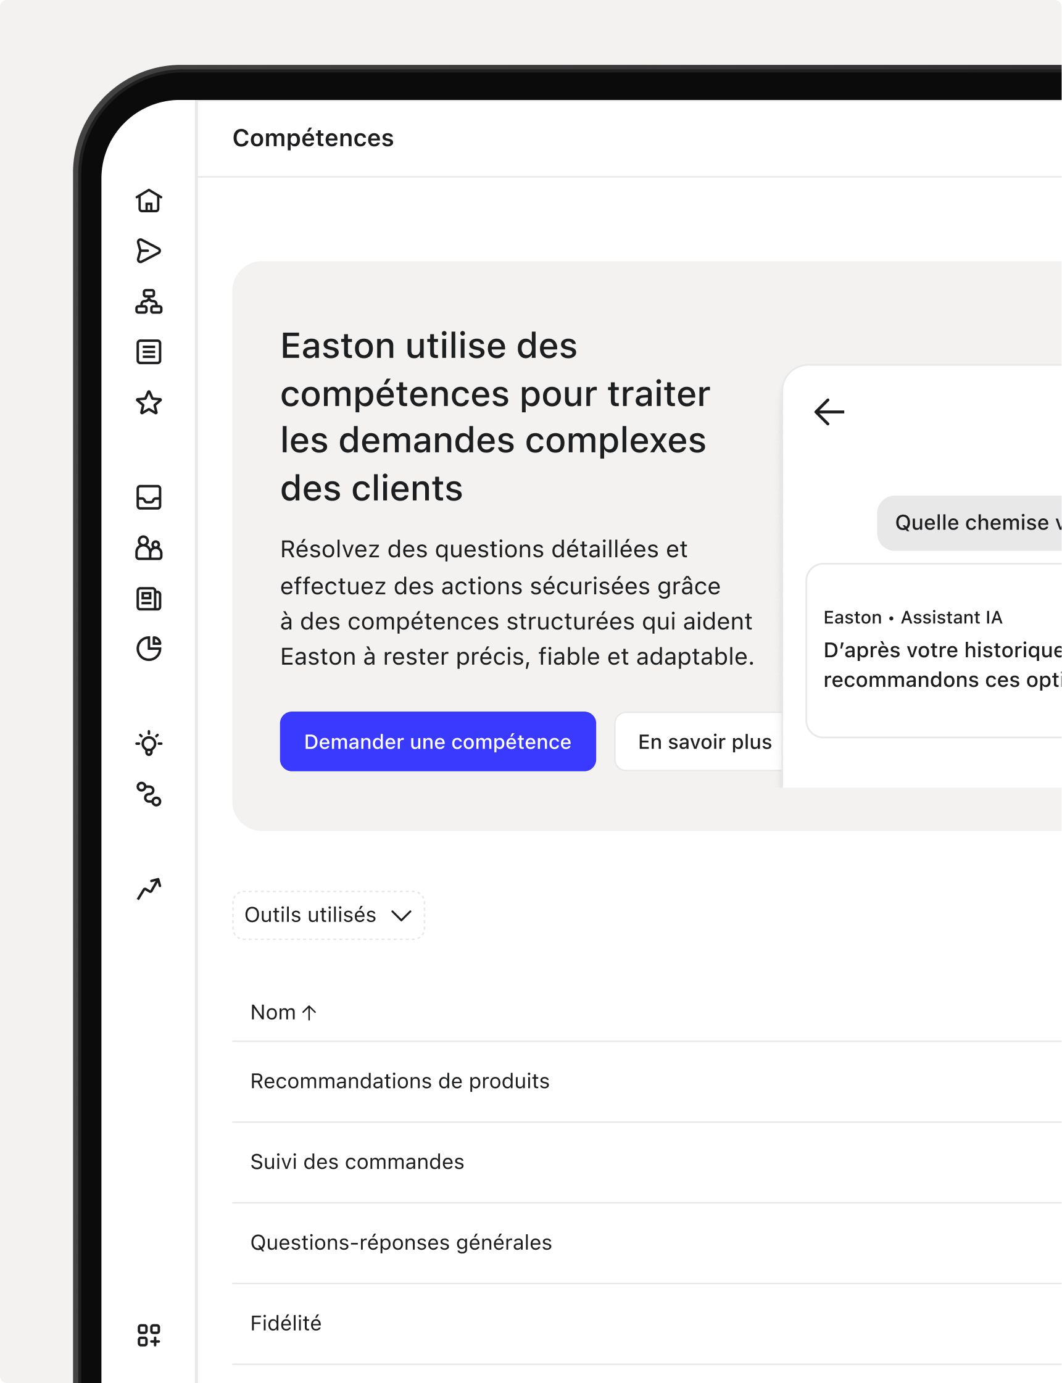Open the inbox tray icon
The width and height of the screenshot is (1062, 1383).
tap(149, 497)
